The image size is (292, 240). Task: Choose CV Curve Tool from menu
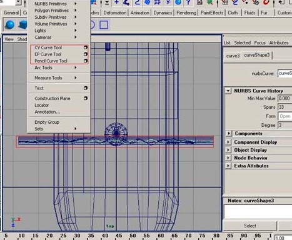click(x=48, y=47)
